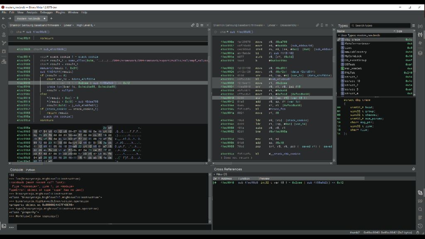Open the Variables sidebar icon on right edge
This screenshot has height=239, width=425.
tap(420, 26)
